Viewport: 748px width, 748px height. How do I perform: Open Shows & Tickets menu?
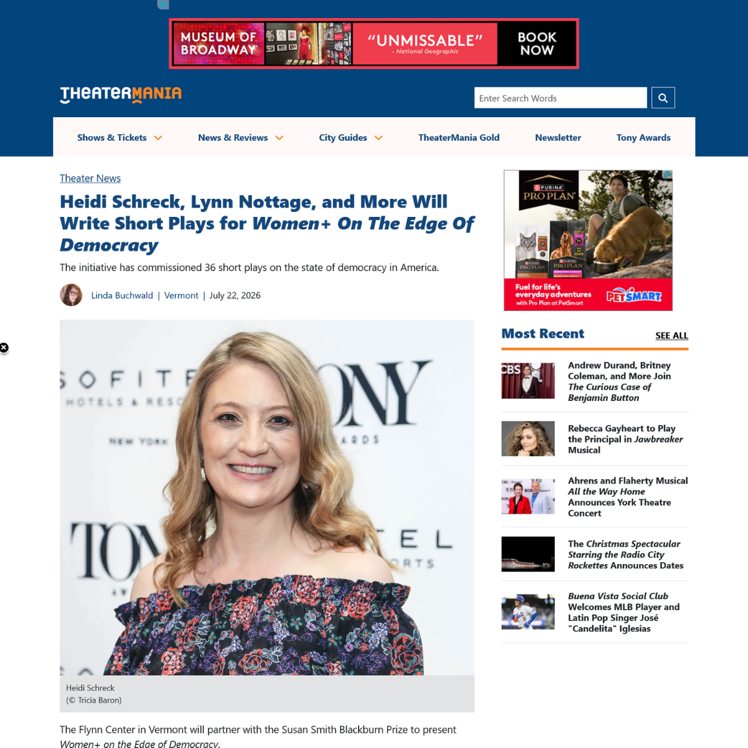[112, 138]
